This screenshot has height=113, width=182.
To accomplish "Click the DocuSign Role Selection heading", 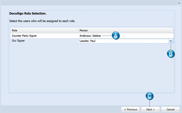I will coord(28,14).
